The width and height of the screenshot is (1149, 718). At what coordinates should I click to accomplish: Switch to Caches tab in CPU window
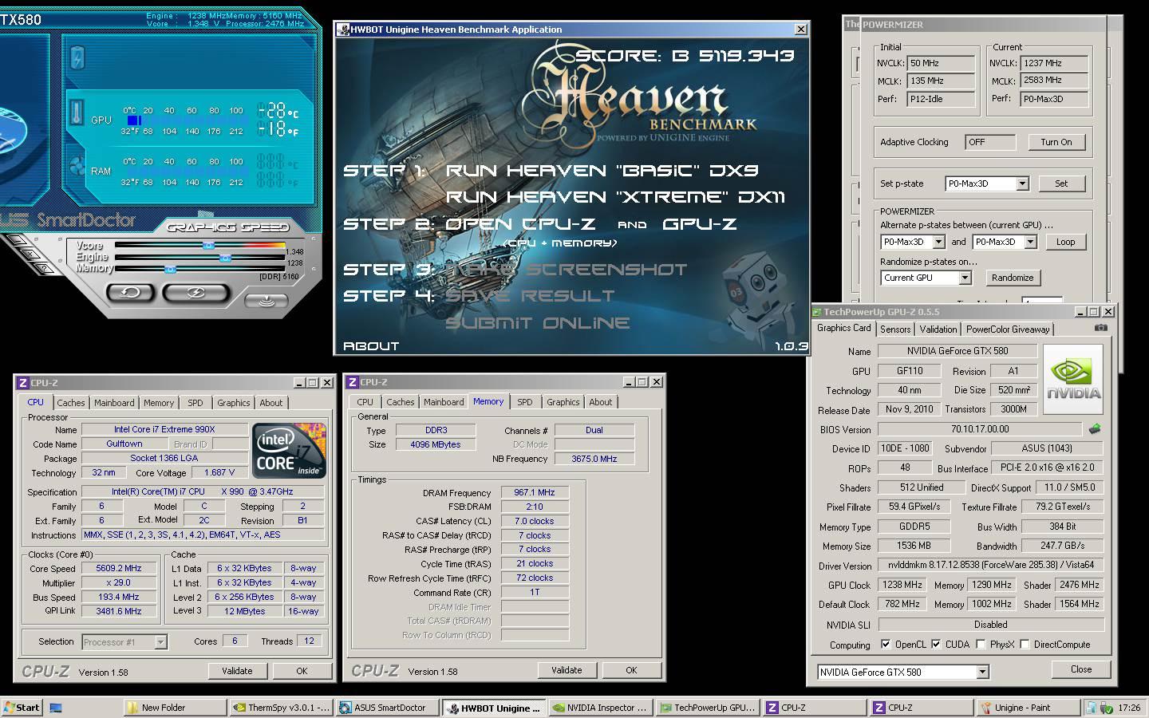(x=70, y=403)
